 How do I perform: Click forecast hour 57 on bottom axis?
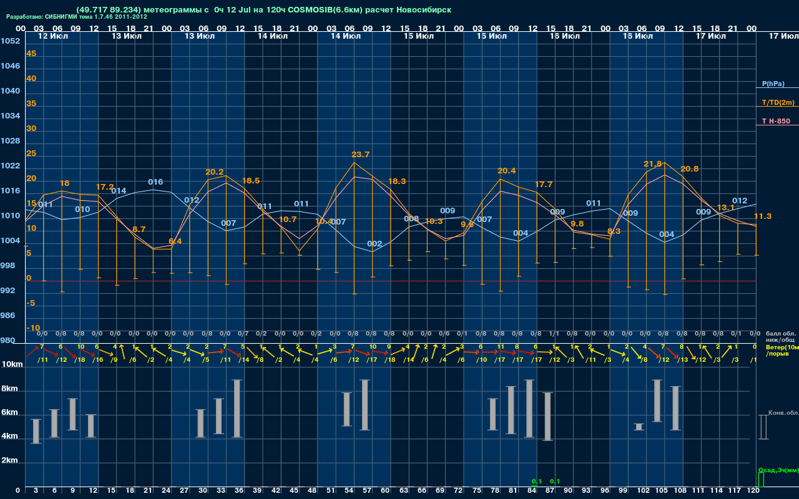click(x=366, y=491)
